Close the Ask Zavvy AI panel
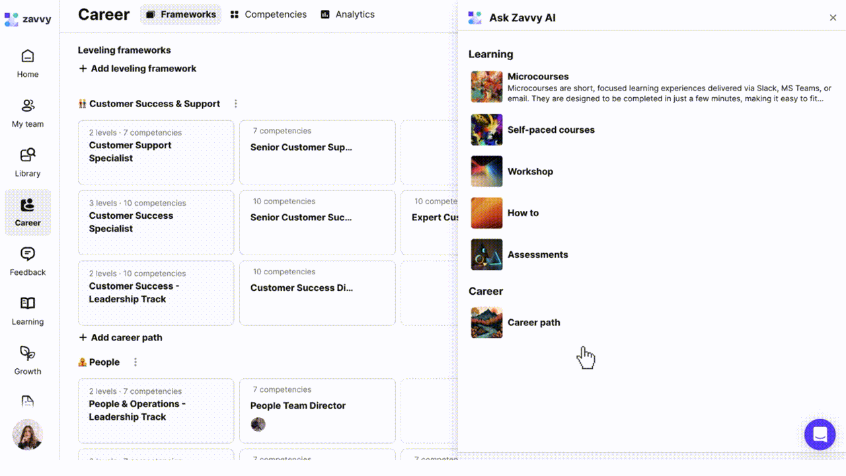 [x=833, y=18]
